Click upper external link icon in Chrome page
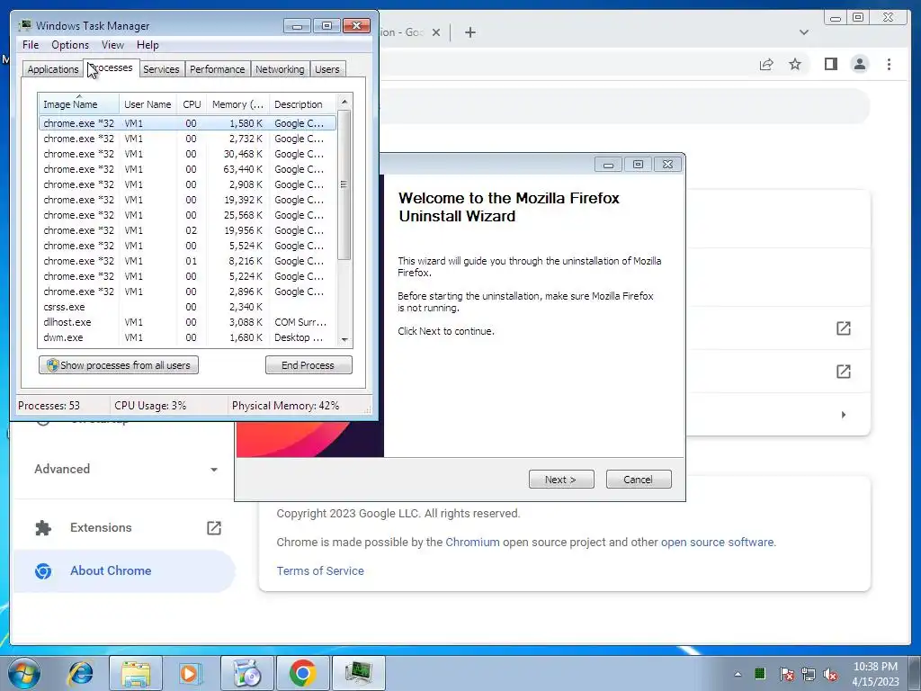 [844, 328]
